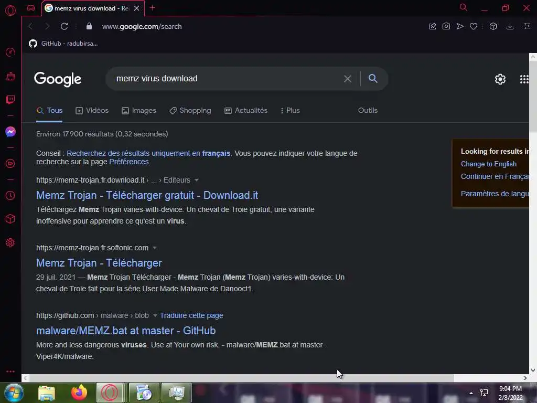Search in tabs magnifier icon

[x=464, y=7]
